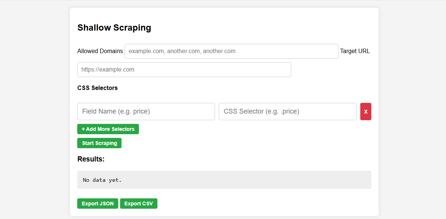This screenshot has width=446, height=219.
Task: Remove the selector row with red x
Action: point(365,111)
